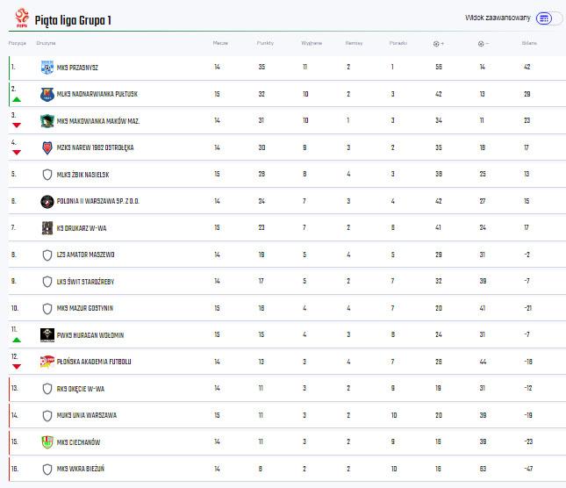Viewport: 566px width, 488px height.
Task: Click KS Drukarz W-wa club crest
Action: [x=47, y=228]
